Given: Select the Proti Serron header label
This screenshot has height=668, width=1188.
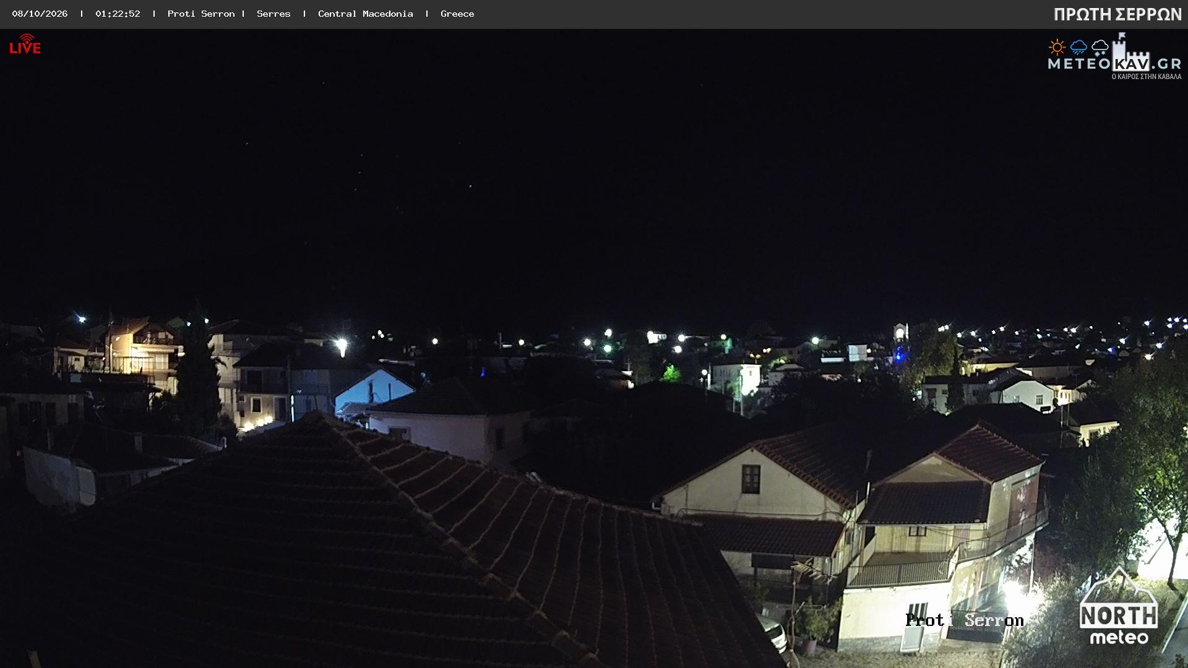Looking at the screenshot, I should point(201,14).
